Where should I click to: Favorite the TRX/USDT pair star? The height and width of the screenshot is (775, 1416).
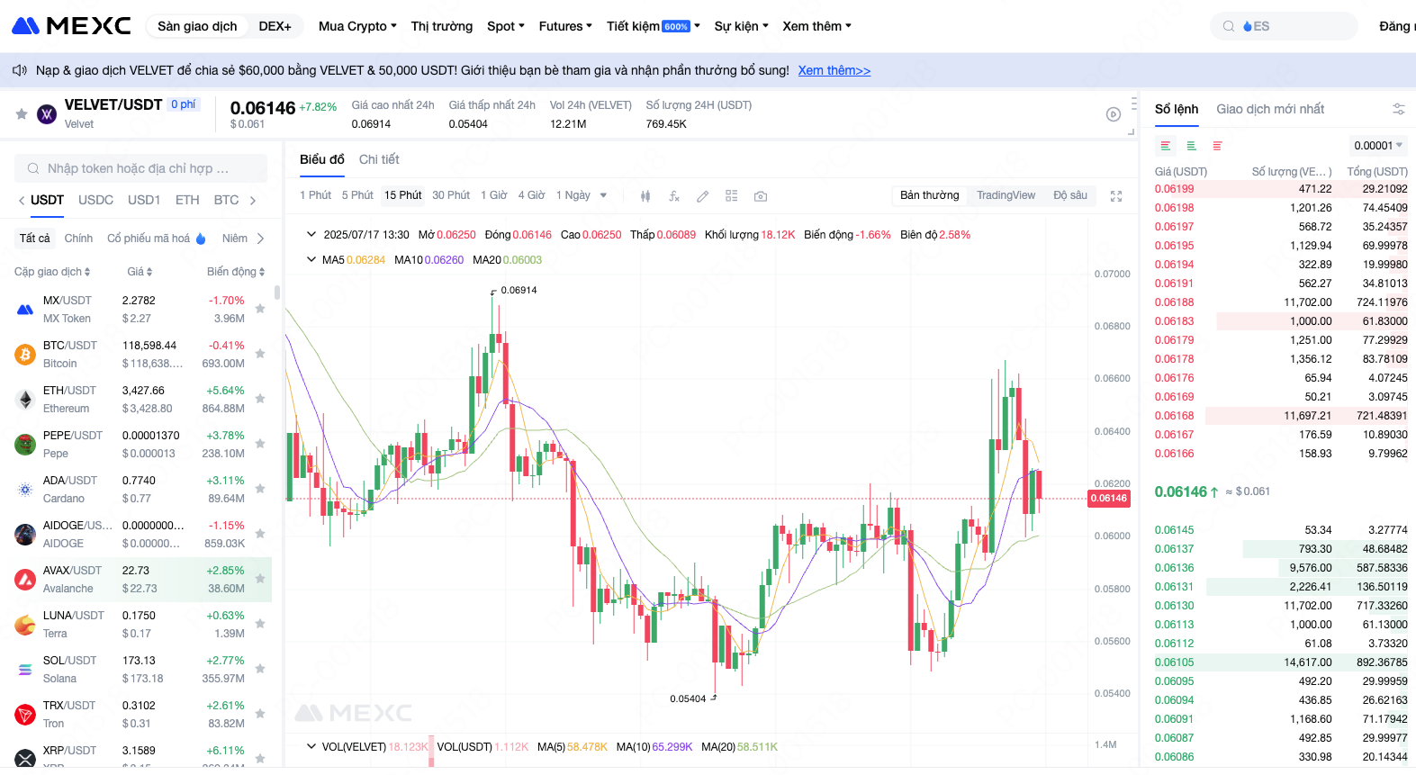pos(260,714)
